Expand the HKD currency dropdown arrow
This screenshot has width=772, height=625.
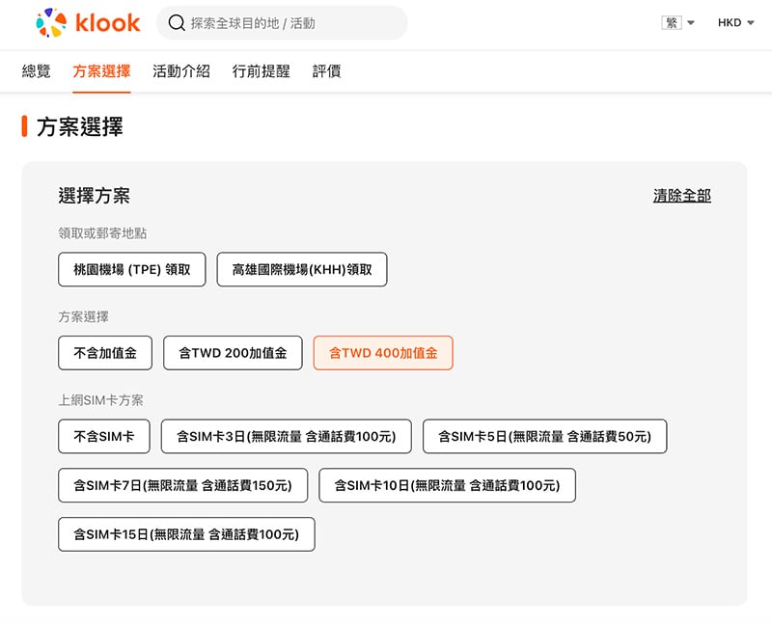pos(751,22)
